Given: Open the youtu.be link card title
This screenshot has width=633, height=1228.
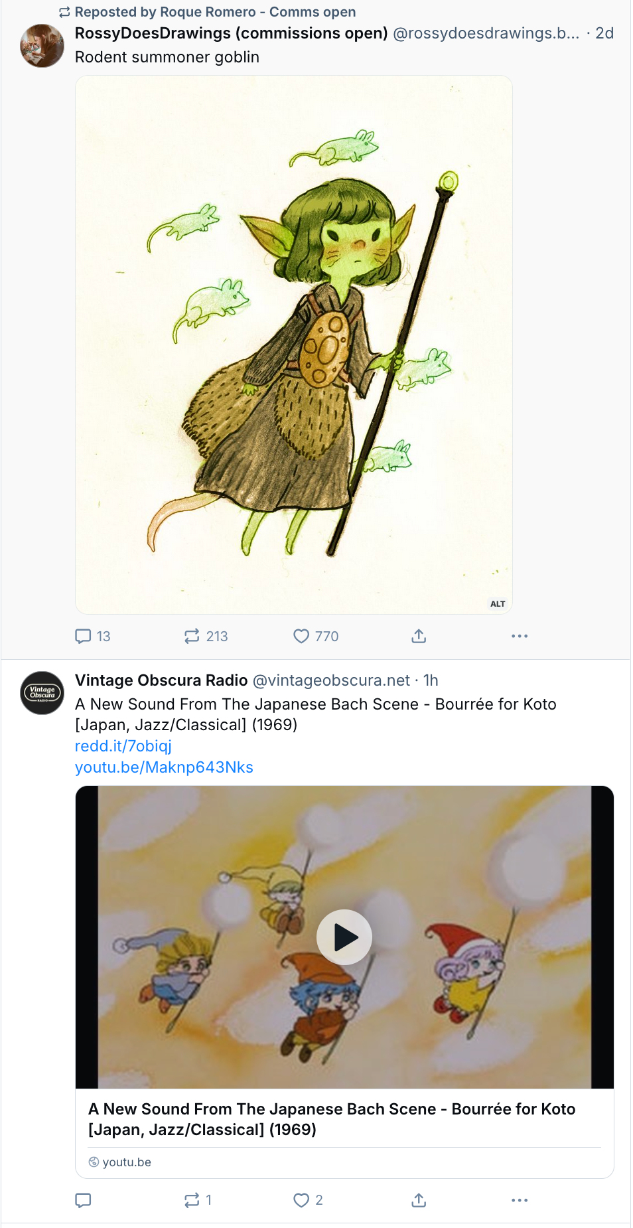Looking at the screenshot, I should [332, 1119].
